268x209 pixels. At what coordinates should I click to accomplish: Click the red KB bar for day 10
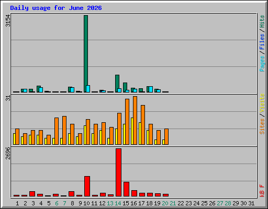[x=87, y=186]
